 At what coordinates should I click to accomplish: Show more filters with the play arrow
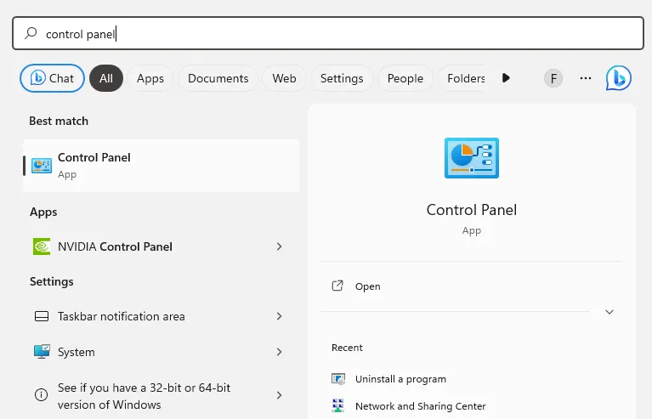point(506,78)
